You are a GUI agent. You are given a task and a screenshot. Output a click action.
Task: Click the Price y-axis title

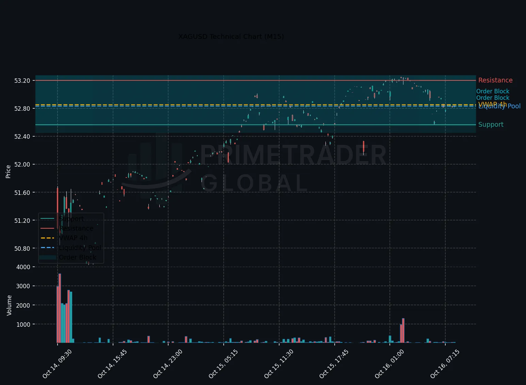8,171
